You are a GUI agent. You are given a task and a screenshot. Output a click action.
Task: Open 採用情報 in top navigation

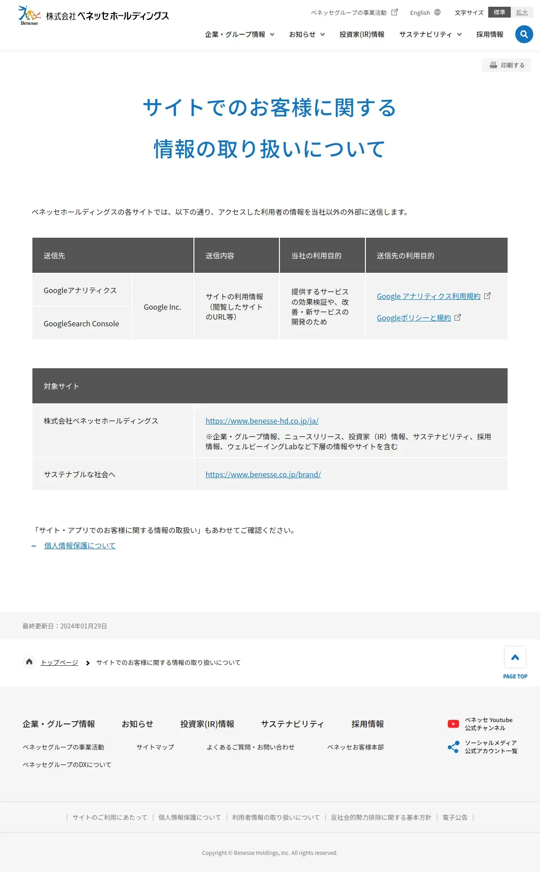[x=490, y=34]
